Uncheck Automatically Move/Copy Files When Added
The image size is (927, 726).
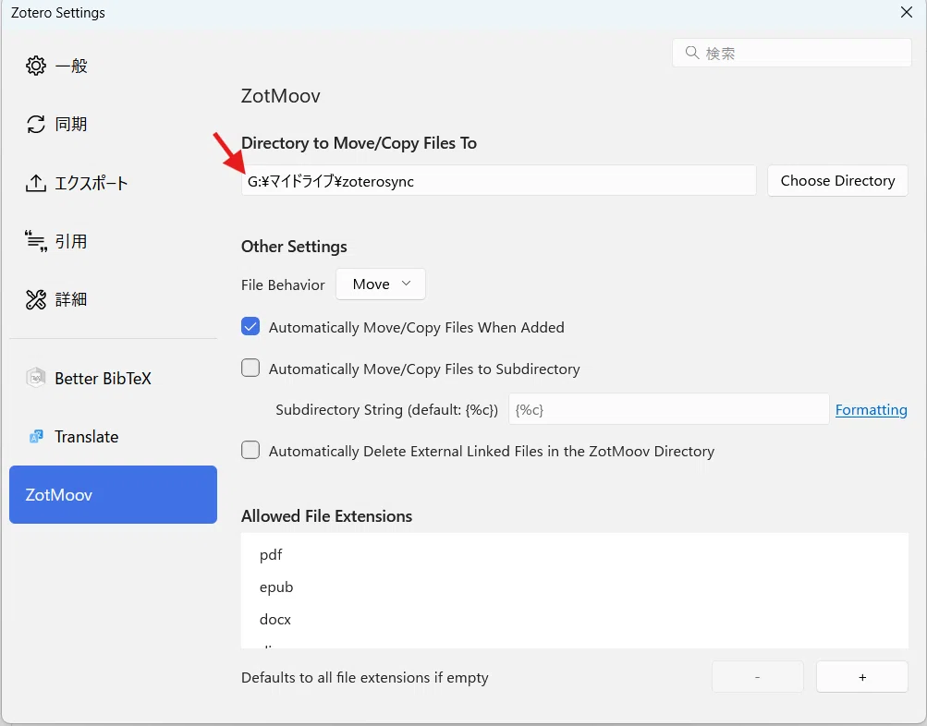pyautogui.click(x=250, y=327)
